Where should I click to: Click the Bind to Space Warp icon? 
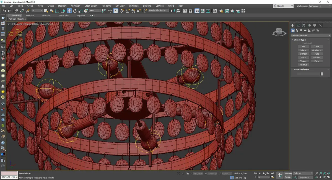pos(27,11)
